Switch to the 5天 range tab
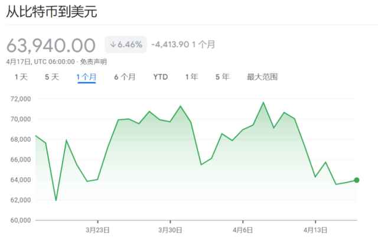This screenshot has height=244, width=378. 52,77
